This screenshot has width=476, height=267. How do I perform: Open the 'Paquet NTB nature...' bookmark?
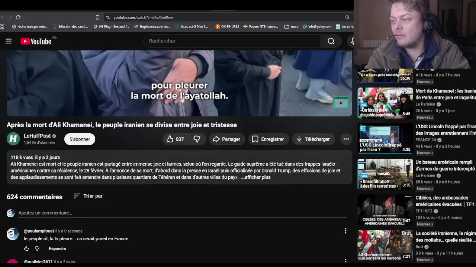point(261,27)
